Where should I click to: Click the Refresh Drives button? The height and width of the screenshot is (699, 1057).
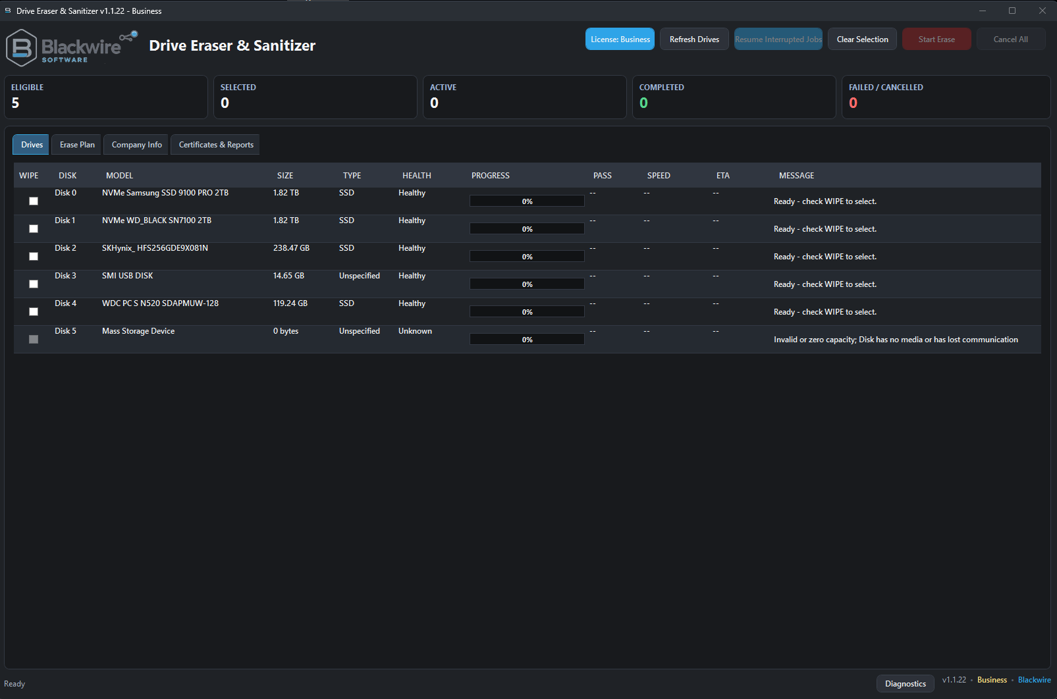(694, 39)
